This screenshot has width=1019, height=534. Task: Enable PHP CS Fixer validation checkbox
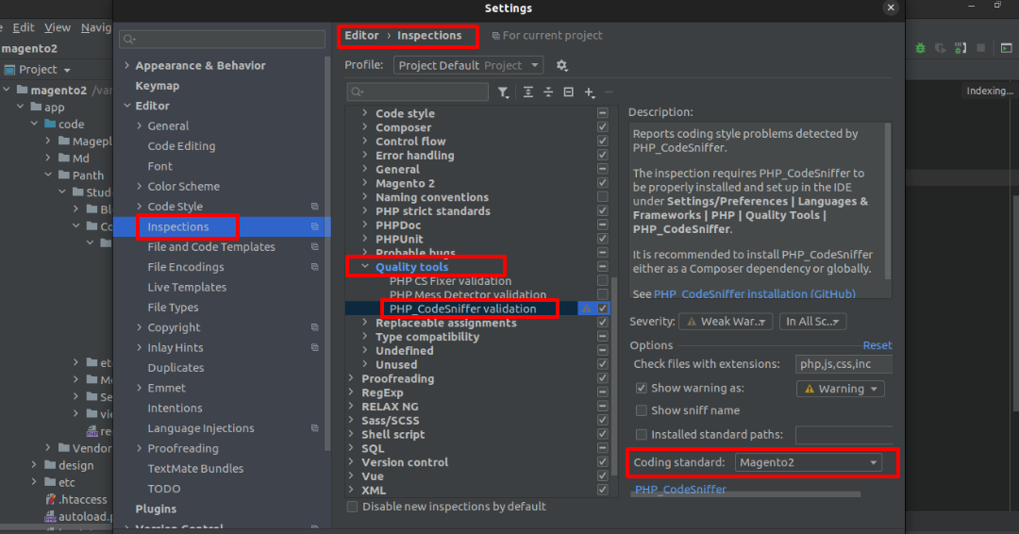[602, 280]
